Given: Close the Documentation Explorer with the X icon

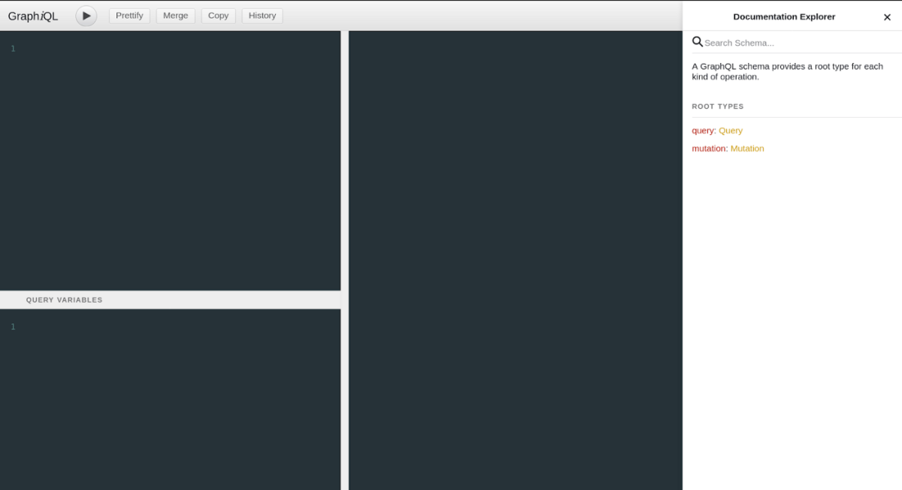Looking at the screenshot, I should 887,17.
